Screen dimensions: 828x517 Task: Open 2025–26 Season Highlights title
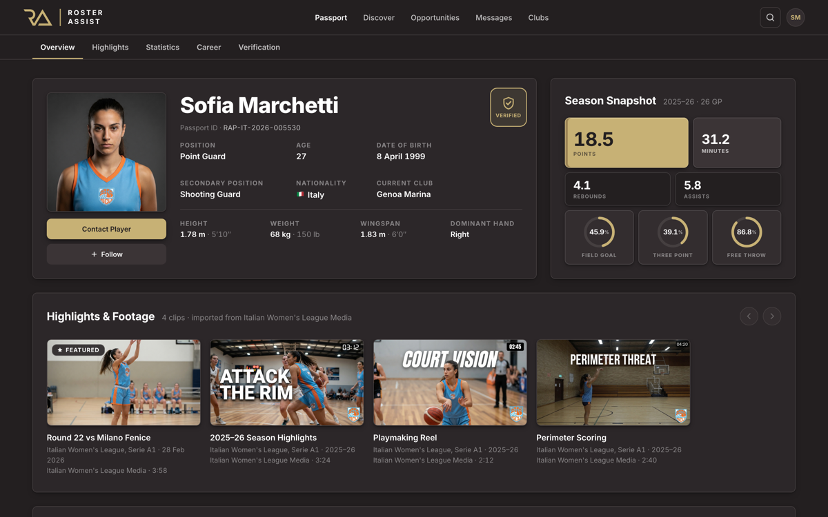coord(264,438)
